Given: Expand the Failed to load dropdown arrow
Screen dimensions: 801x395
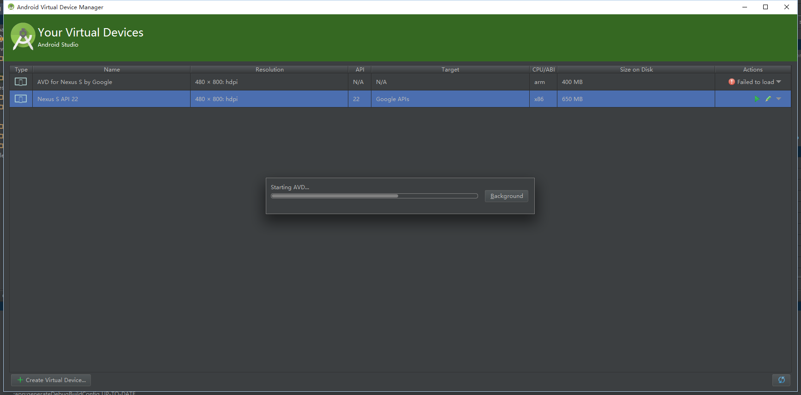Looking at the screenshot, I should pyautogui.click(x=779, y=82).
